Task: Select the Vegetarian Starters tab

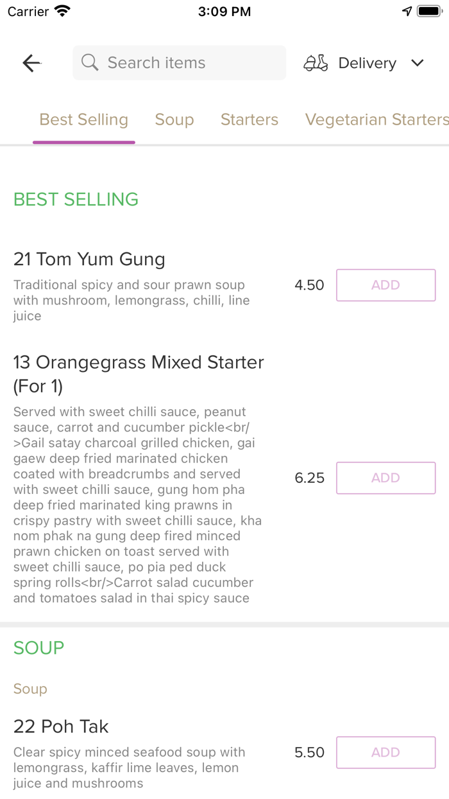Action: point(377,119)
